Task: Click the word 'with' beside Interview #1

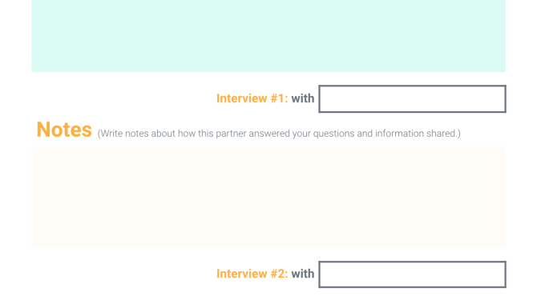Action: point(303,98)
